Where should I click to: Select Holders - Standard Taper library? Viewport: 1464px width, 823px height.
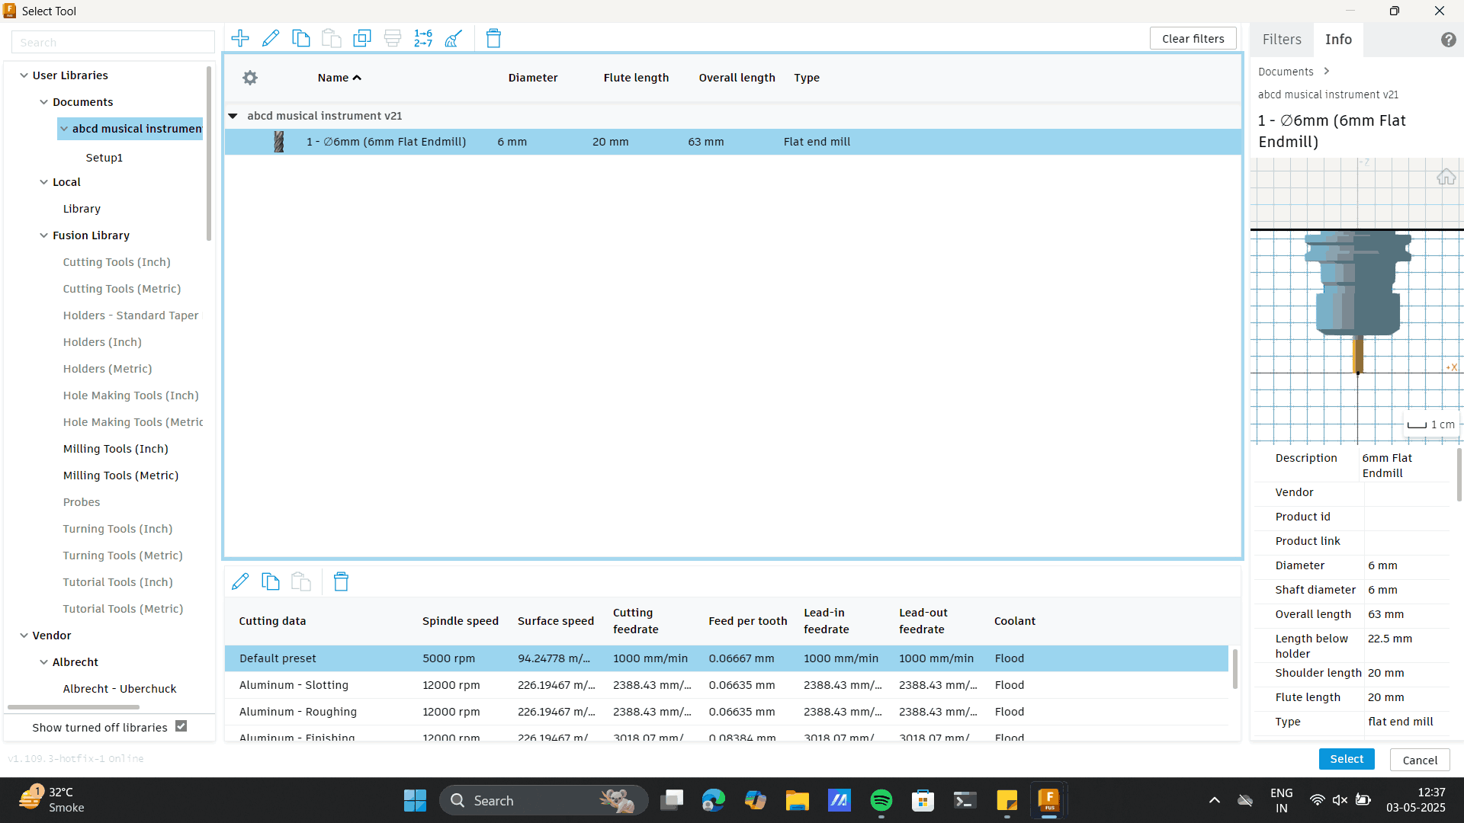pos(130,315)
